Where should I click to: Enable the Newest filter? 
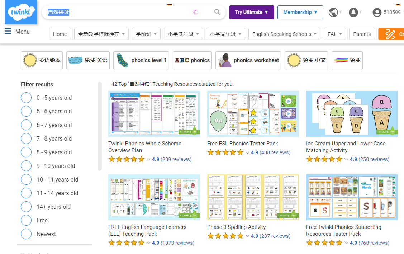click(x=26, y=234)
